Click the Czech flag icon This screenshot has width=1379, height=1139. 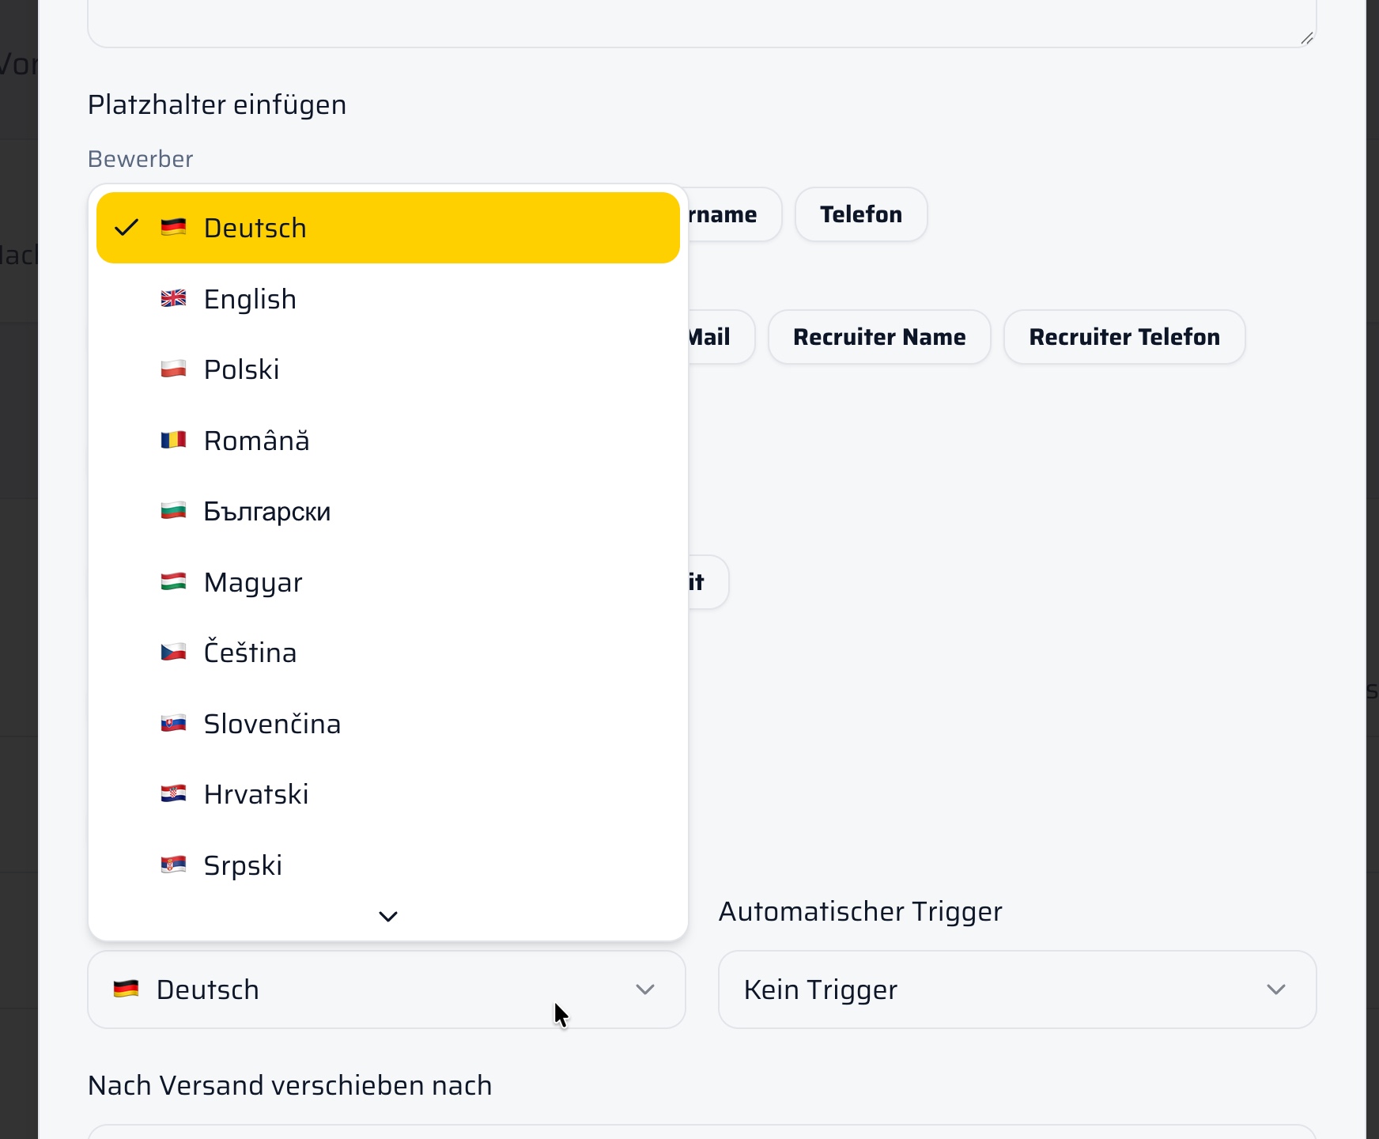[173, 652]
